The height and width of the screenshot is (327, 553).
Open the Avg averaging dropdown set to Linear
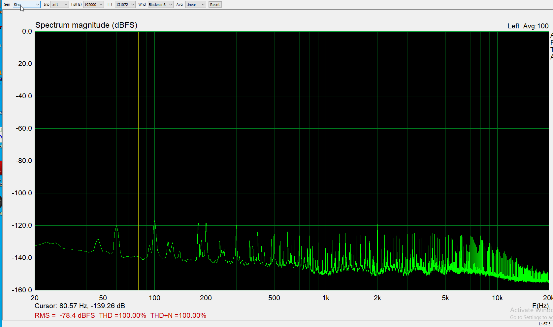click(x=196, y=5)
